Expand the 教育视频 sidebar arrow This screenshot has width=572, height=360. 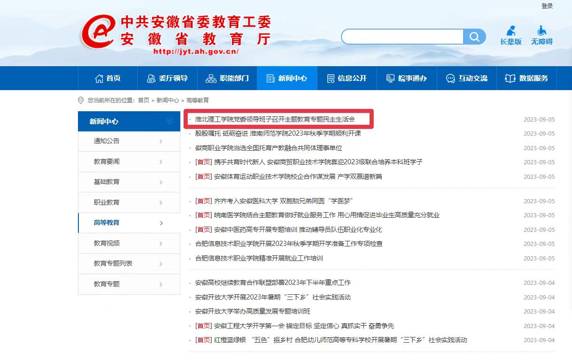click(x=161, y=244)
